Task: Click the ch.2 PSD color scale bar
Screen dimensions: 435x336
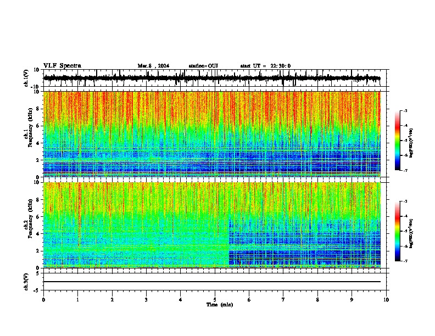Action: 398,231
